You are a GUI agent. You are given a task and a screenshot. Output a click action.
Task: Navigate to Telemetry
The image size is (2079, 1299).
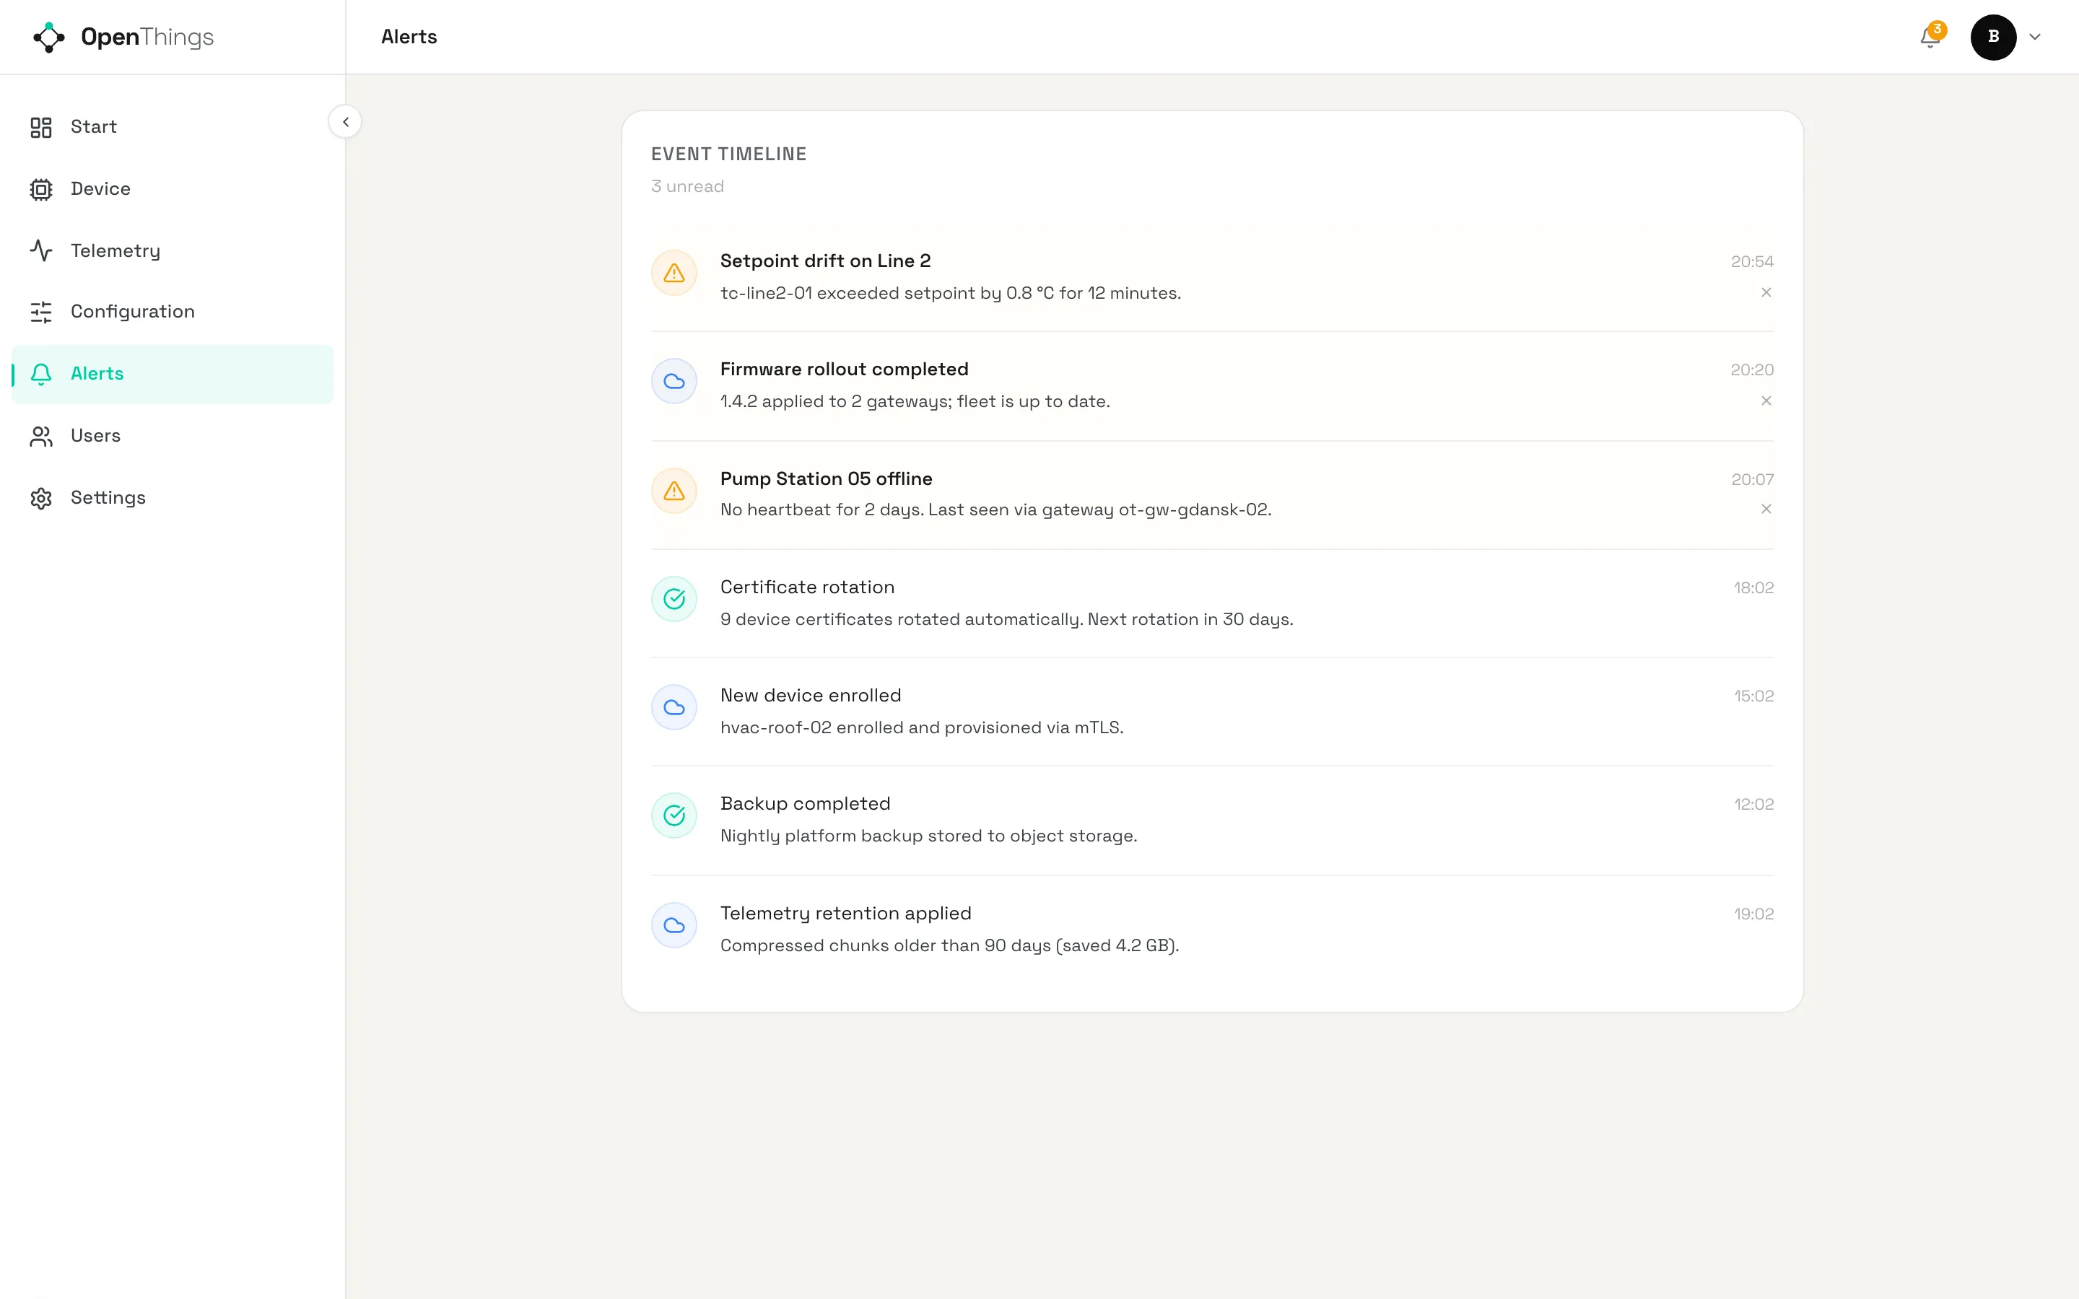click(173, 251)
